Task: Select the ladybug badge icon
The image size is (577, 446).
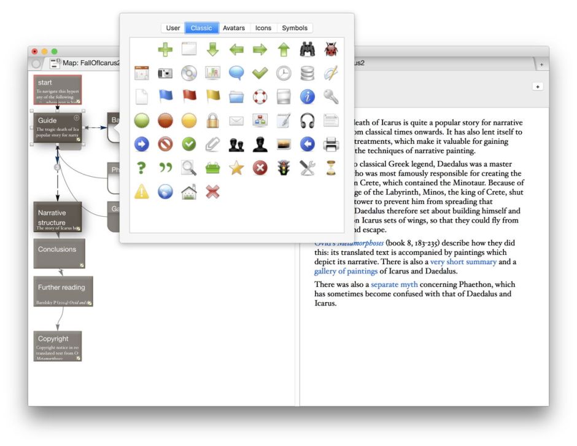Action: pyautogui.click(x=331, y=49)
